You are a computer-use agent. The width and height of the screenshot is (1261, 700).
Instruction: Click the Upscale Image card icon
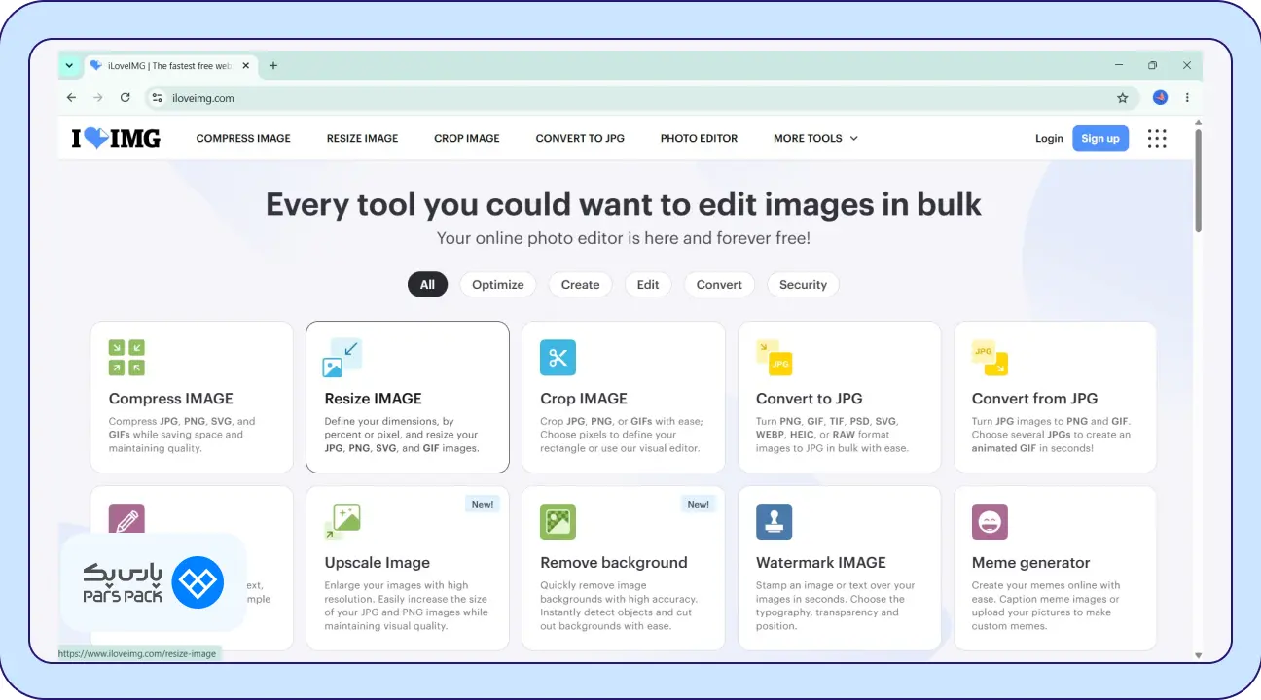coord(342,521)
